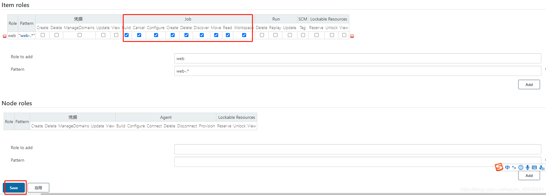The height and width of the screenshot is (195, 546).
Task: Uncheck Job Configure checkbox for web role
Action: tap(156, 35)
